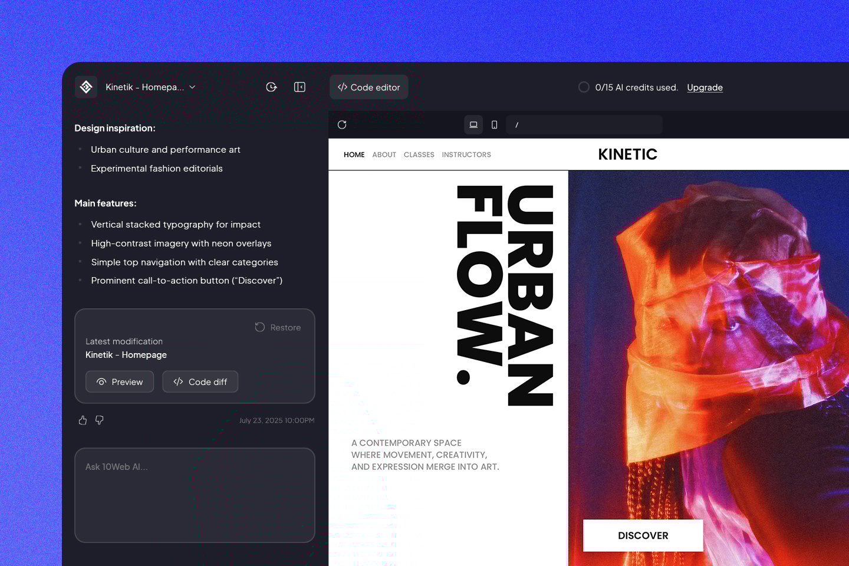Click the refresh preview icon
849x566 pixels.
342,125
